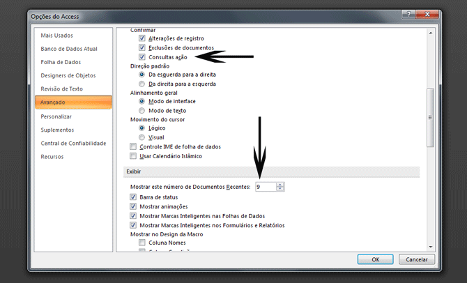
Task: Toggle Consultas ação confirmation checkbox
Action: pyautogui.click(x=141, y=57)
